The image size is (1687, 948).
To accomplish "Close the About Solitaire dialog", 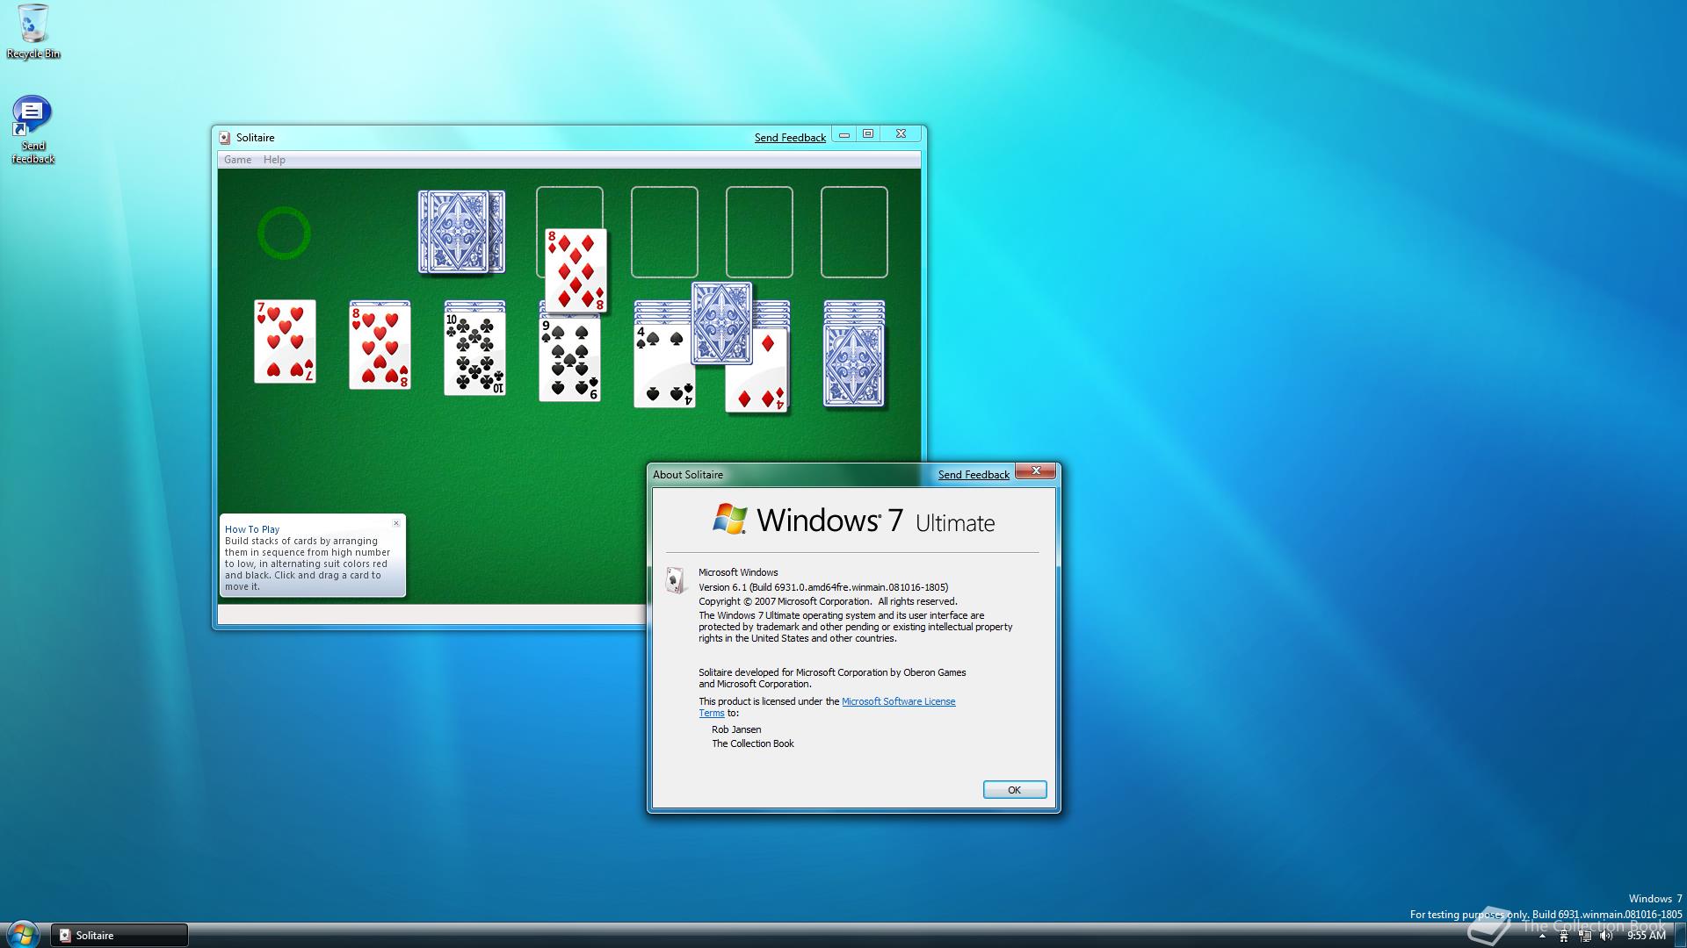I will (1036, 471).
